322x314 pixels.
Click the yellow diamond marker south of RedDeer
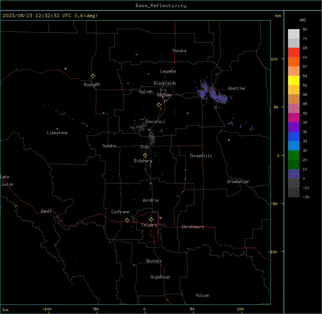[x=159, y=105]
